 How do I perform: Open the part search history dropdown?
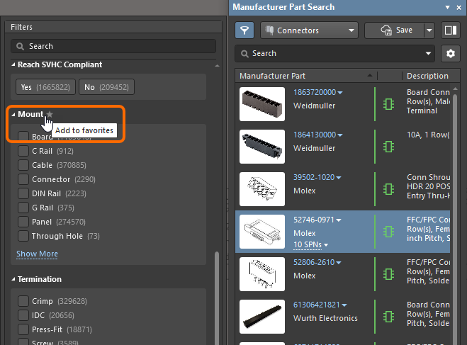click(x=428, y=54)
